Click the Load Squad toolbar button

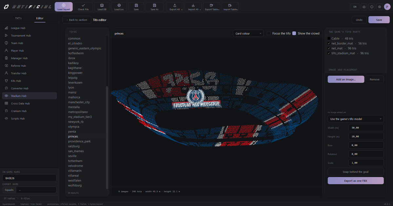64,7
